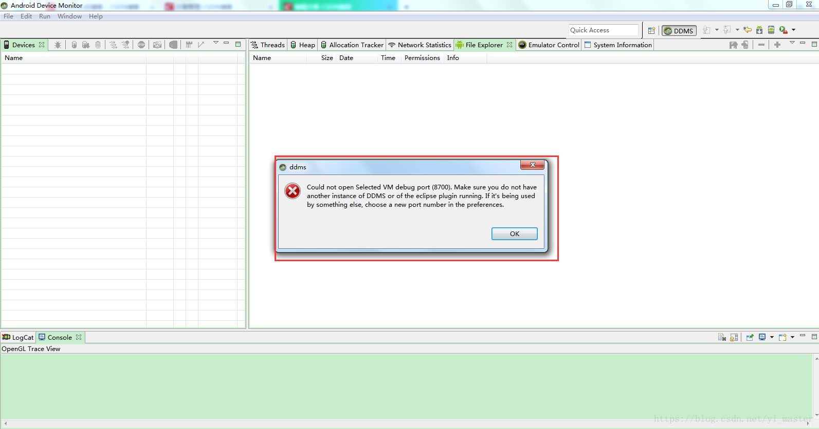Open File Explorer view menu triangle
Screen dimensions: 819x429
pos(792,43)
